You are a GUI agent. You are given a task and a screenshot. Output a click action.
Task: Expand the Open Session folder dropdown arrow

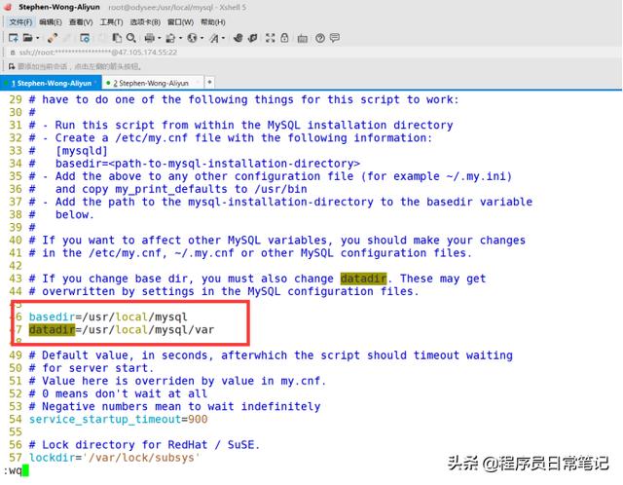click(x=38, y=38)
